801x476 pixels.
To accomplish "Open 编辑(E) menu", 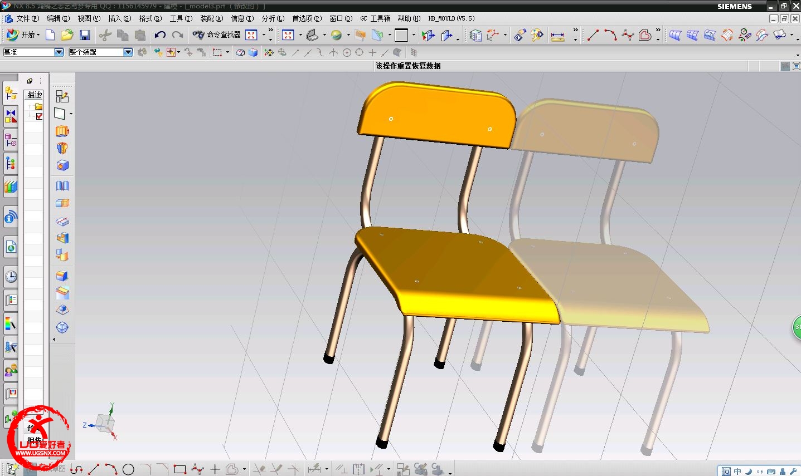I will coord(58,18).
